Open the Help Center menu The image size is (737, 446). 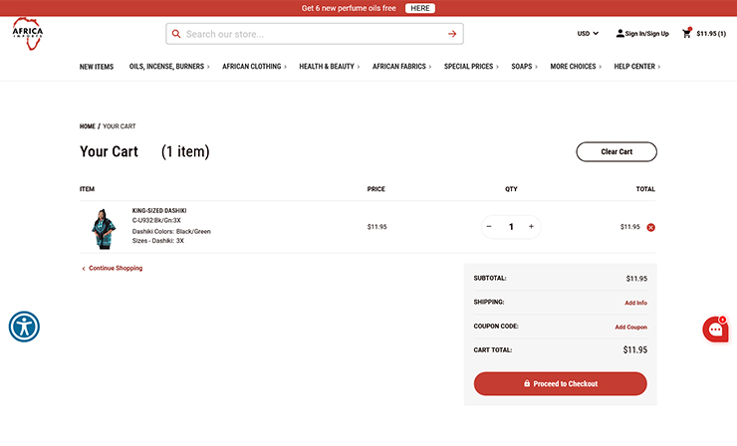click(x=636, y=67)
